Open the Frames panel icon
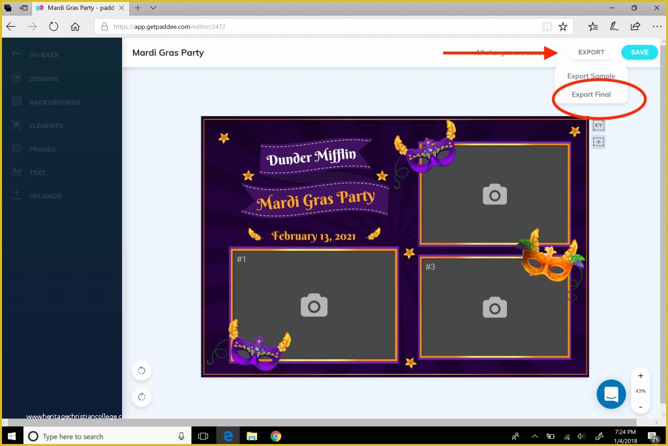This screenshot has width=668, height=446. click(16, 148)
